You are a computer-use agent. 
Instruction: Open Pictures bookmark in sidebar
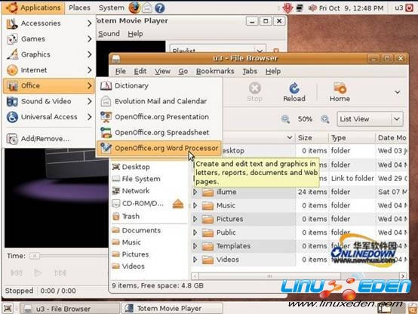tap(149, 254)
